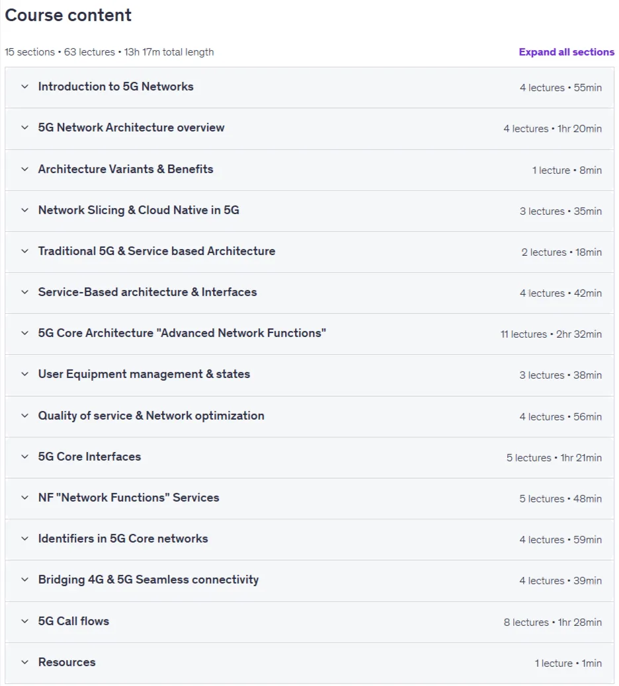
Task: Select the 5G Core Interfaces section title
Action: (x=89, y=457)
